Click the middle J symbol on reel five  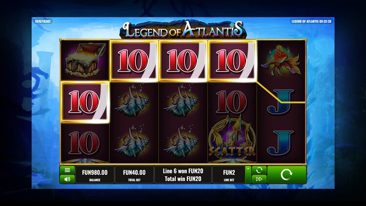[280, 103]
